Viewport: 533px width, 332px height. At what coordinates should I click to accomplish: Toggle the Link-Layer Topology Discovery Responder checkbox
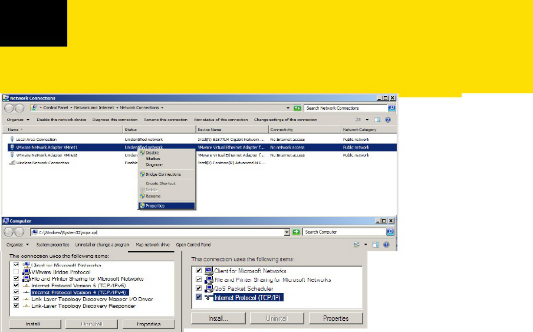(x=16, y=306)
